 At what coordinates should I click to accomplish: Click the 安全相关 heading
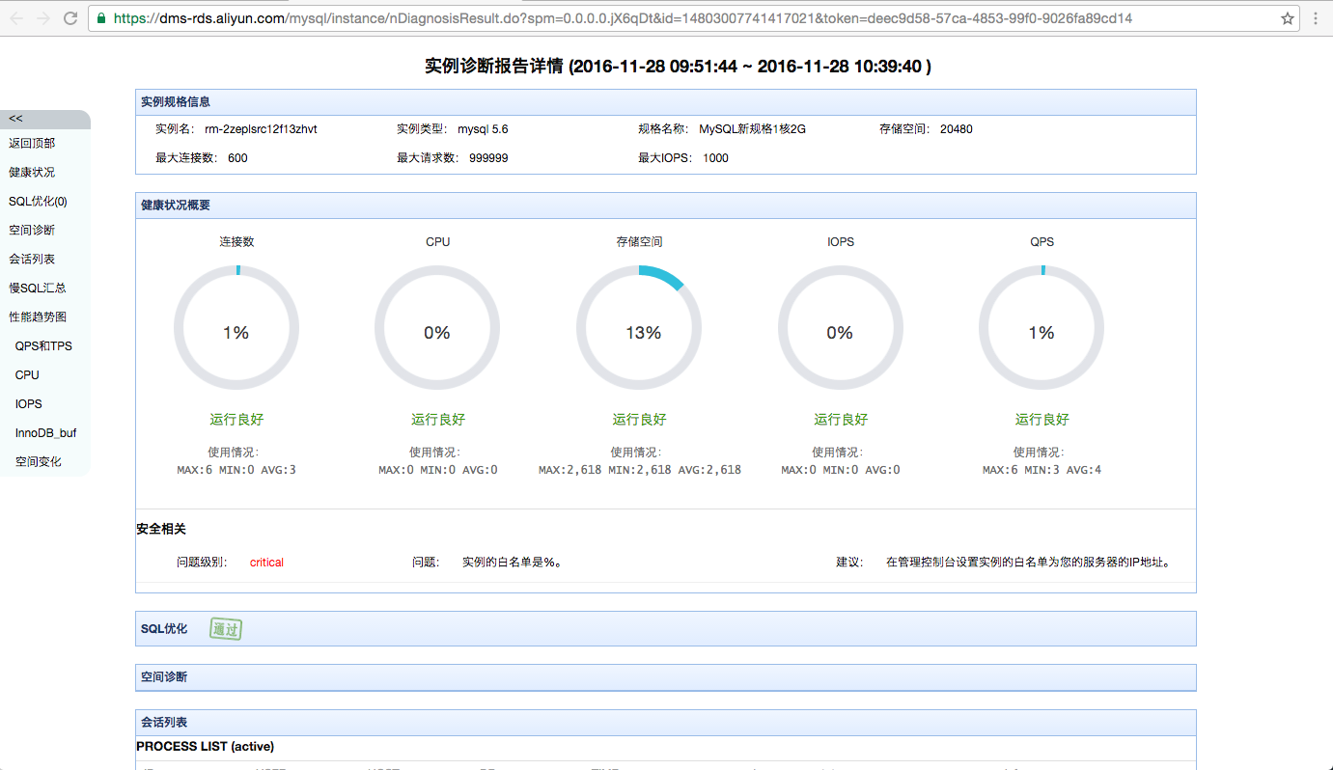(x=161, y=530)
